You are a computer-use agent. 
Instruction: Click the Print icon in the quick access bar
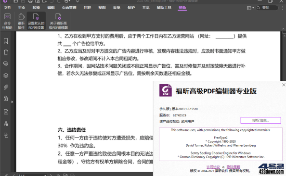tap(30, 1)
